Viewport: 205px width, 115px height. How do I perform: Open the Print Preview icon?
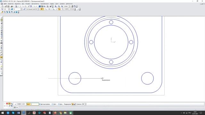coord(16,6)
